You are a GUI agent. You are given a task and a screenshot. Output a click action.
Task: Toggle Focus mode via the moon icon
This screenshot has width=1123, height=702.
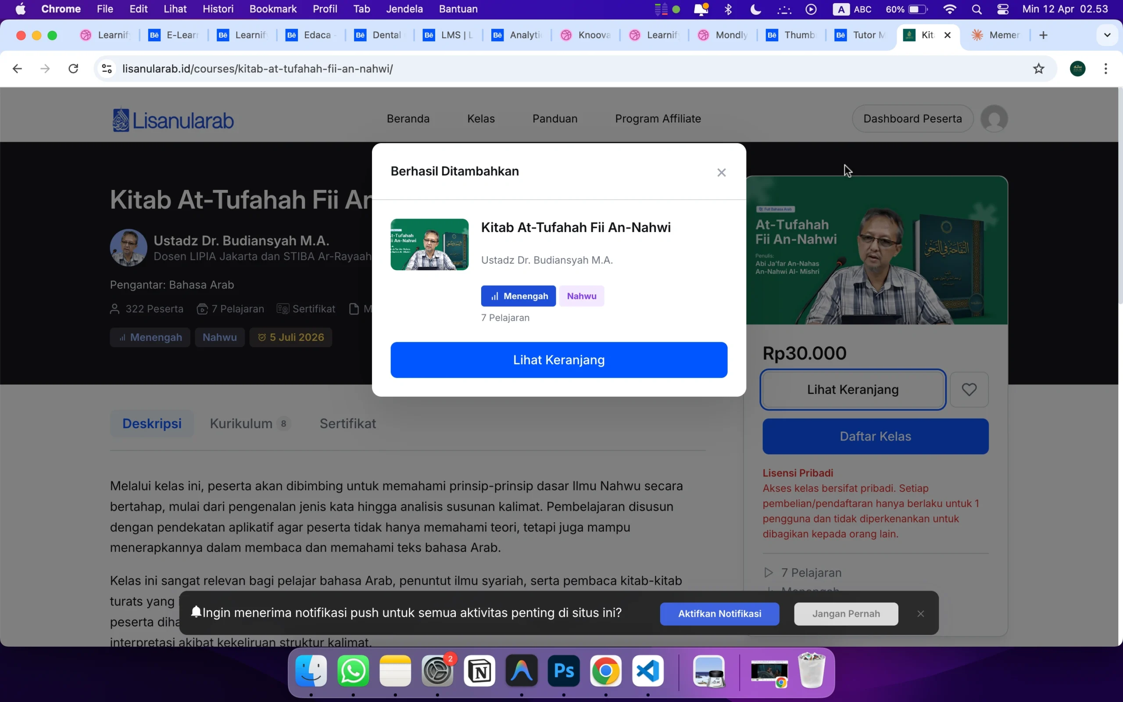(x=755, y=9)
